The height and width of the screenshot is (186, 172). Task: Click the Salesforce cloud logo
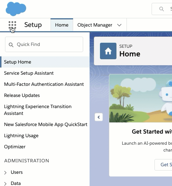pyautogui.click(x=16, y=9)
